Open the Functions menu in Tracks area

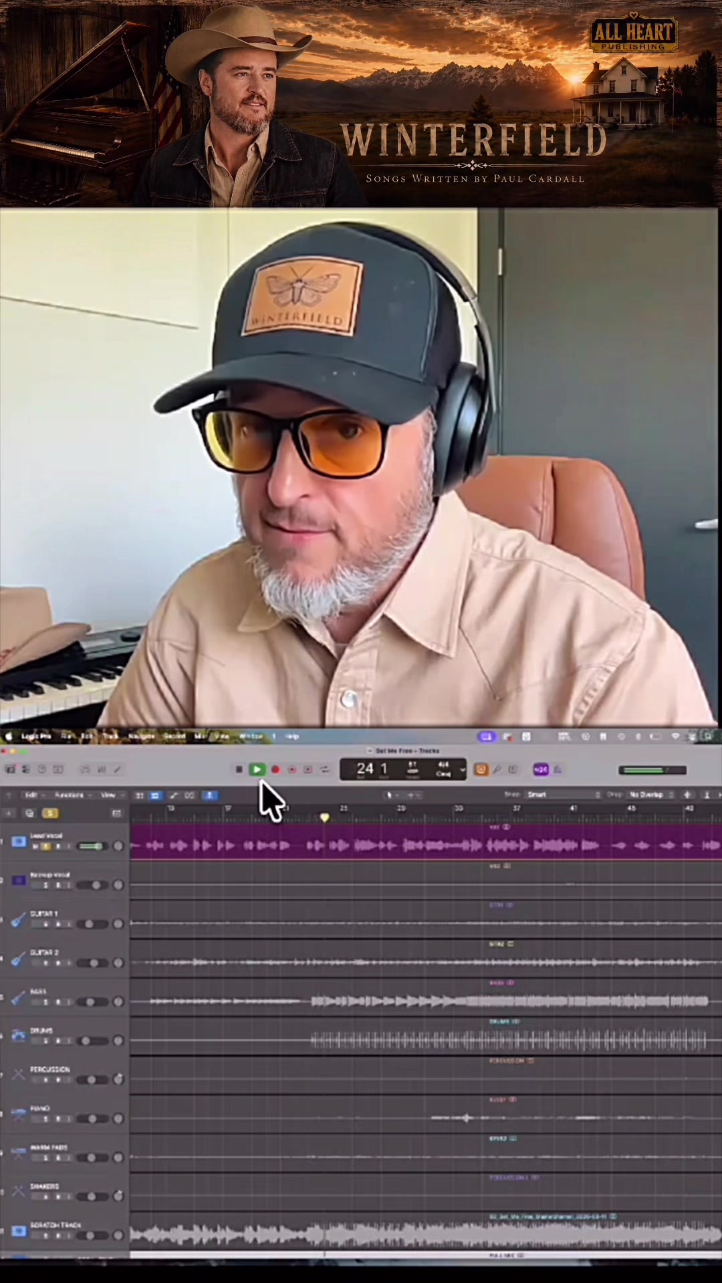pos(72,795)
